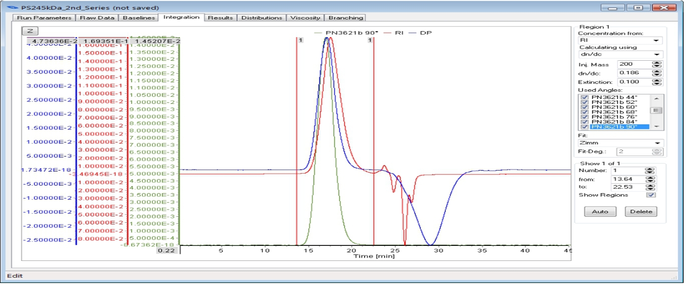Click the Inj. Mass spinner arrows

655,64
